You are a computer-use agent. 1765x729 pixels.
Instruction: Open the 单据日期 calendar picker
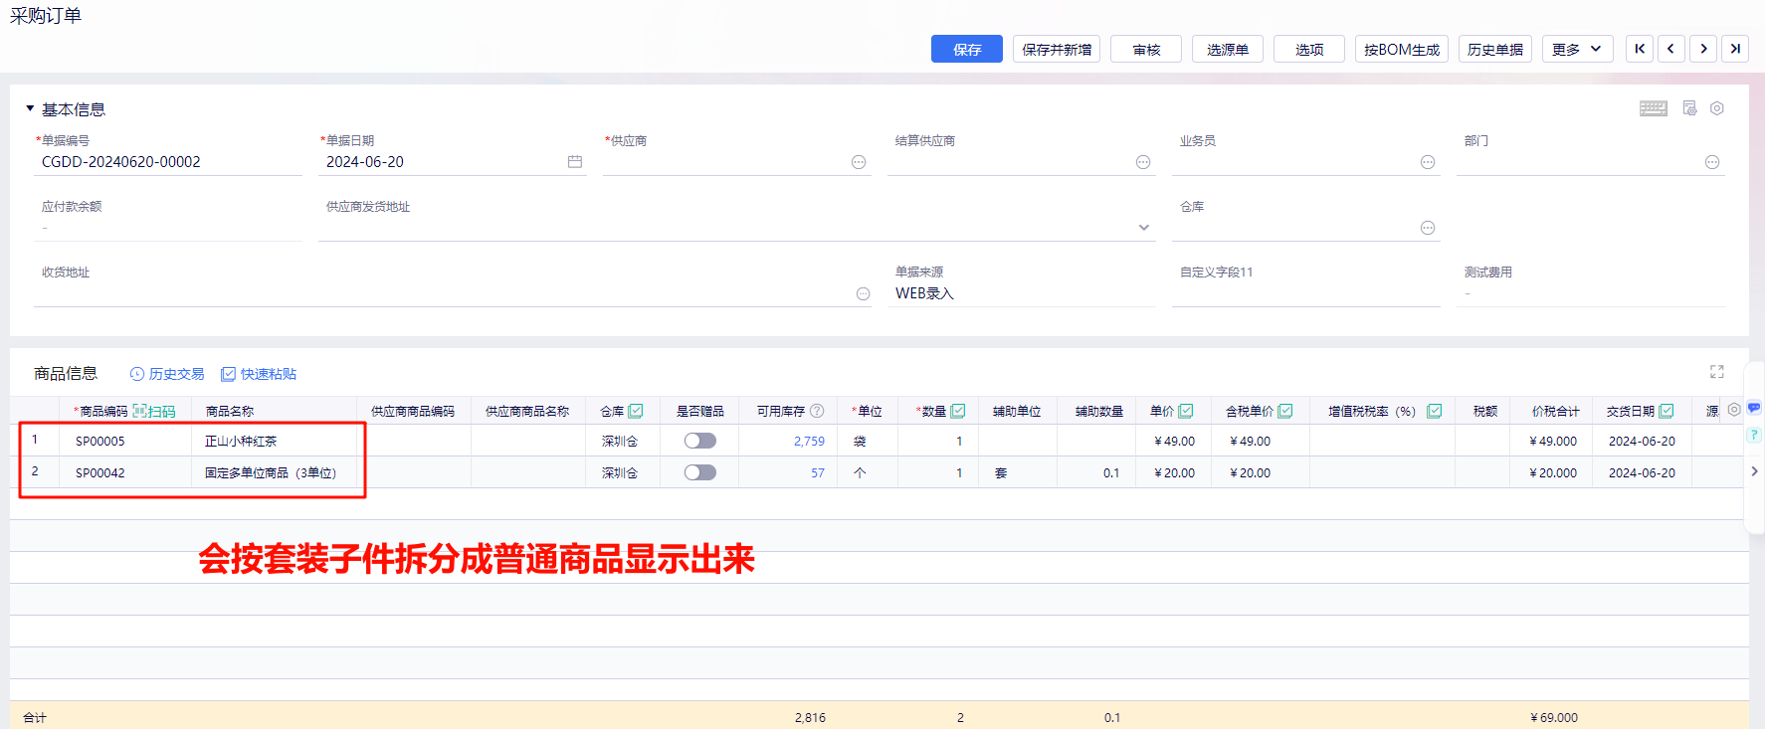[x=575, y=162]
